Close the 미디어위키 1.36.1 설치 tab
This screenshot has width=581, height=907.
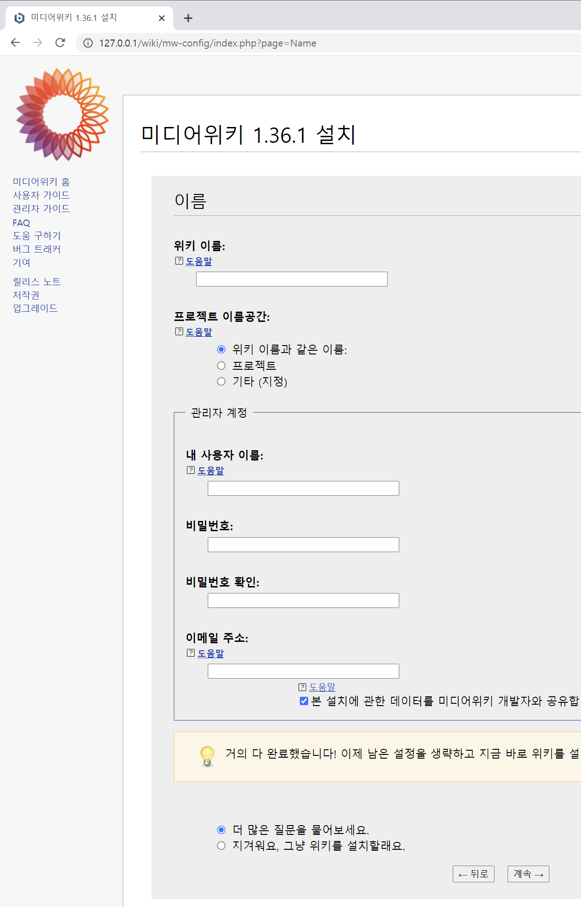click(x=162, y=18)
